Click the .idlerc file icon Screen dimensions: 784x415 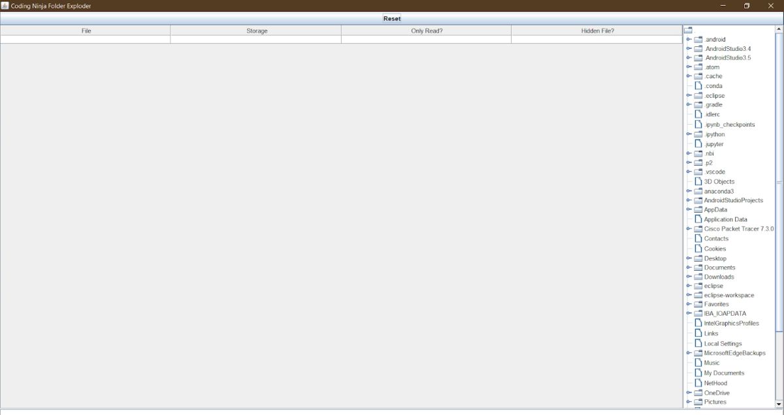pyautogui.click(x=698, y=114)
